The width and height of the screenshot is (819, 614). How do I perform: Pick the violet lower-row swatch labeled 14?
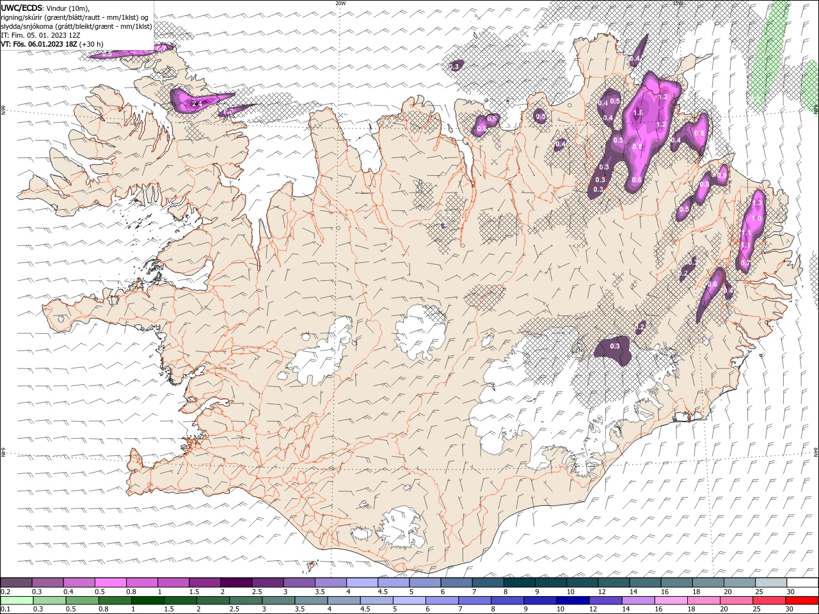click(637, 601)
